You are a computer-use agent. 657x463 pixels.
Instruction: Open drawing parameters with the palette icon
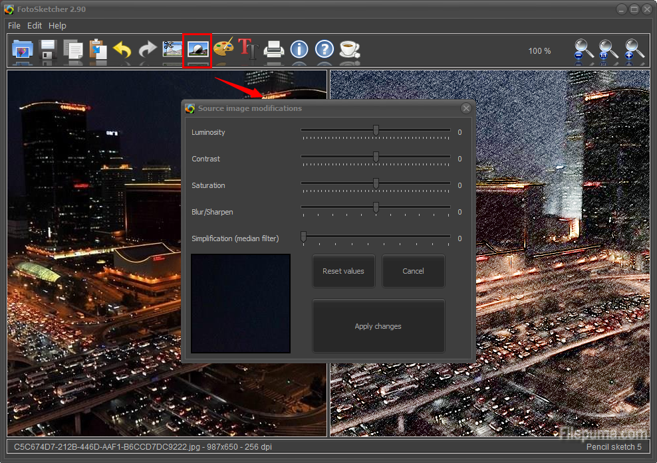(x=223, y=48)
